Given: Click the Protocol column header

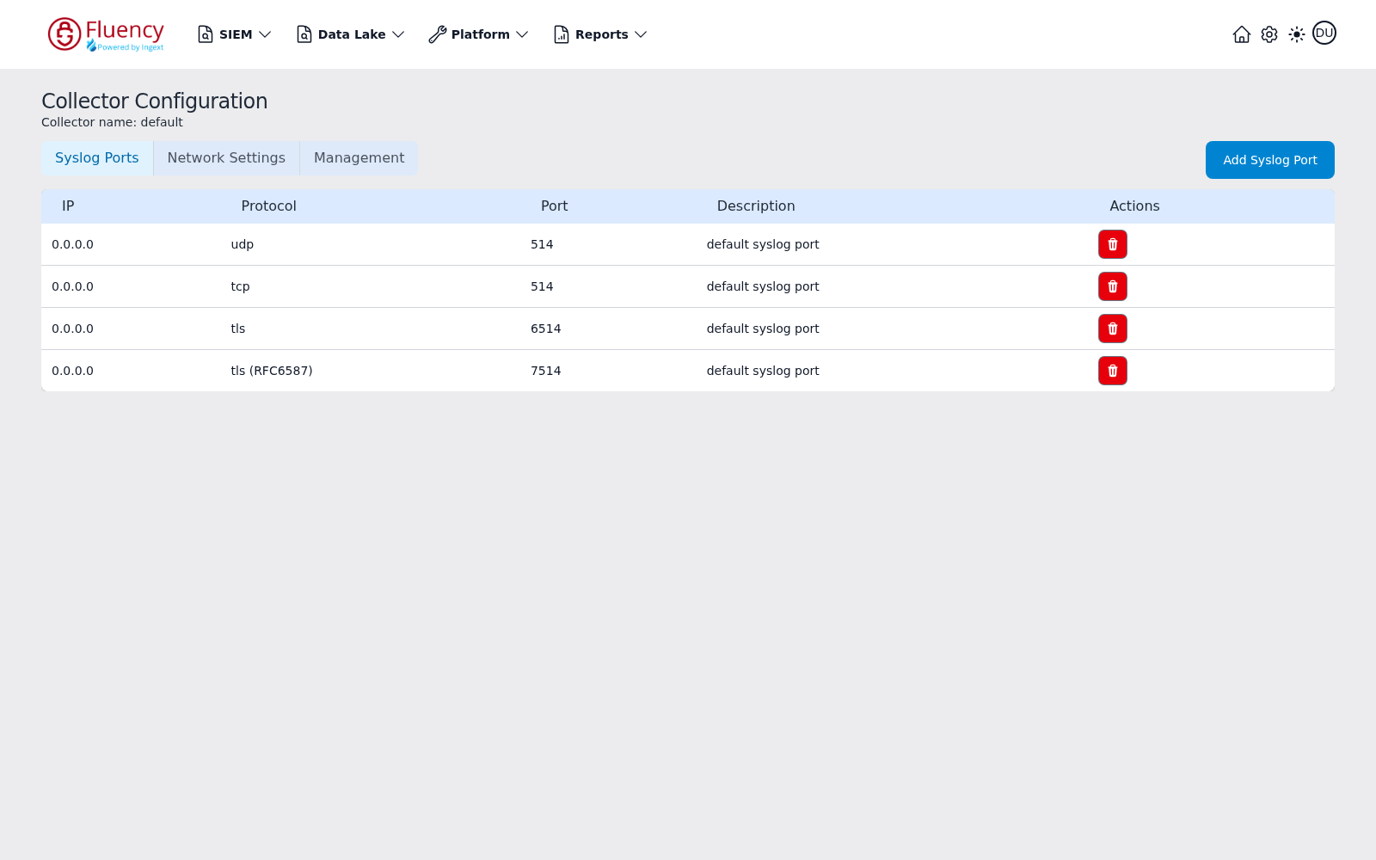Looking at the screenshot, I should (268, 206).
